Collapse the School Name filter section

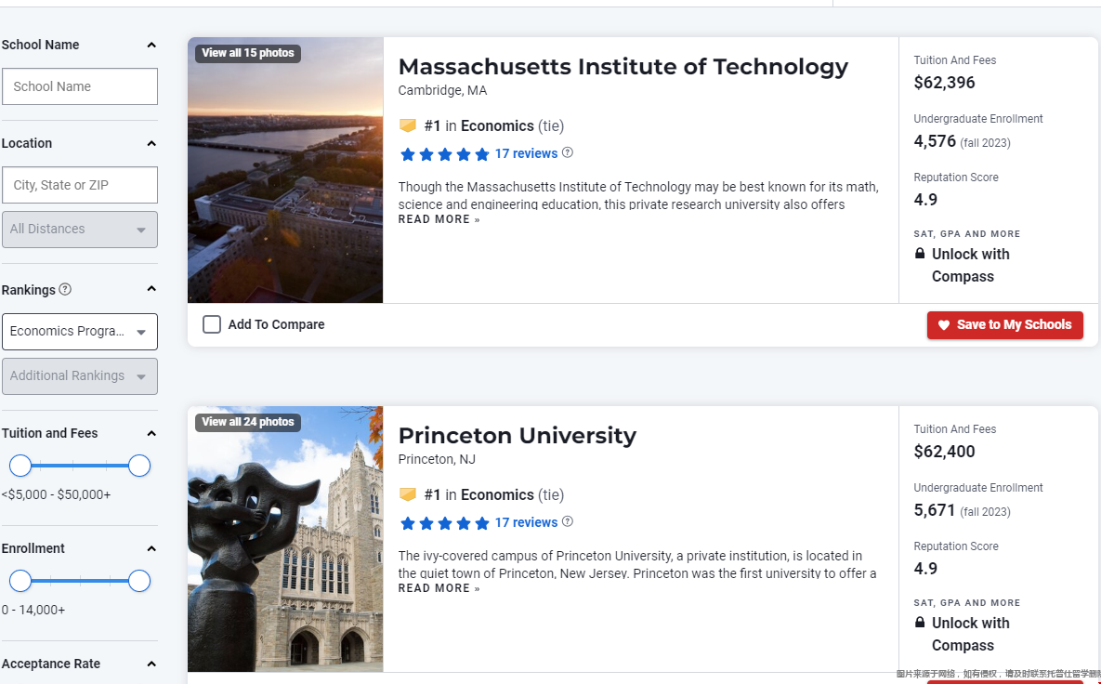[x=151, y=45]
